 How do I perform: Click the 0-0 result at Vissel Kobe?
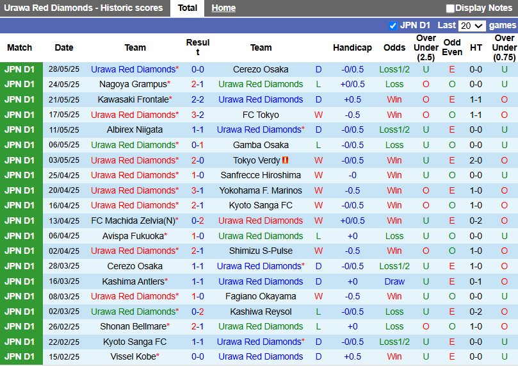tap(198, 357)
